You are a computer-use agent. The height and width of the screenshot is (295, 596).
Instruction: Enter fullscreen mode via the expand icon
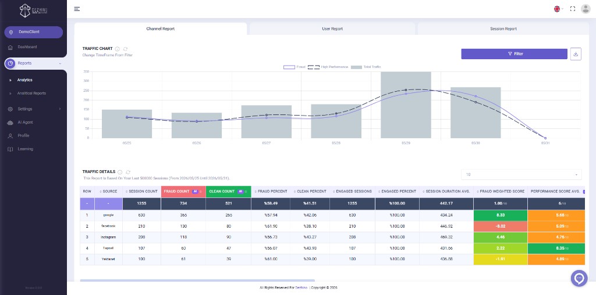[573, 9]
